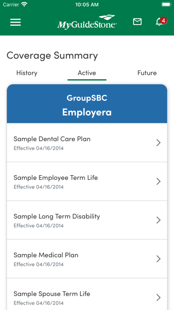
Task: Tap the GroupSBC Employera header card
Action: point(87,104)
